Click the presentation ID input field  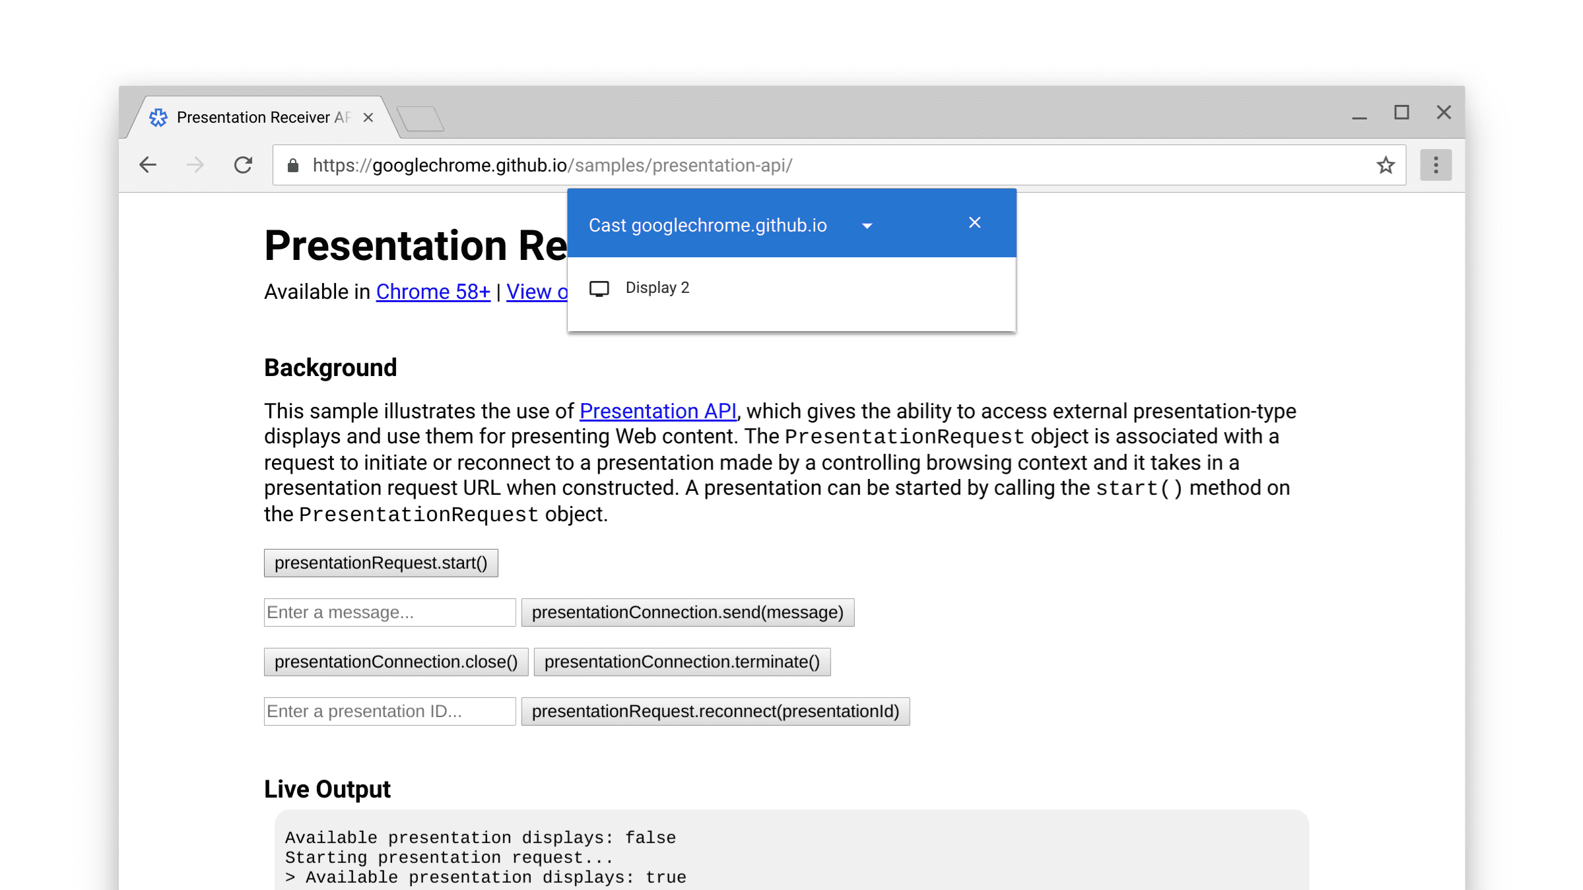[x=389, y=711]
